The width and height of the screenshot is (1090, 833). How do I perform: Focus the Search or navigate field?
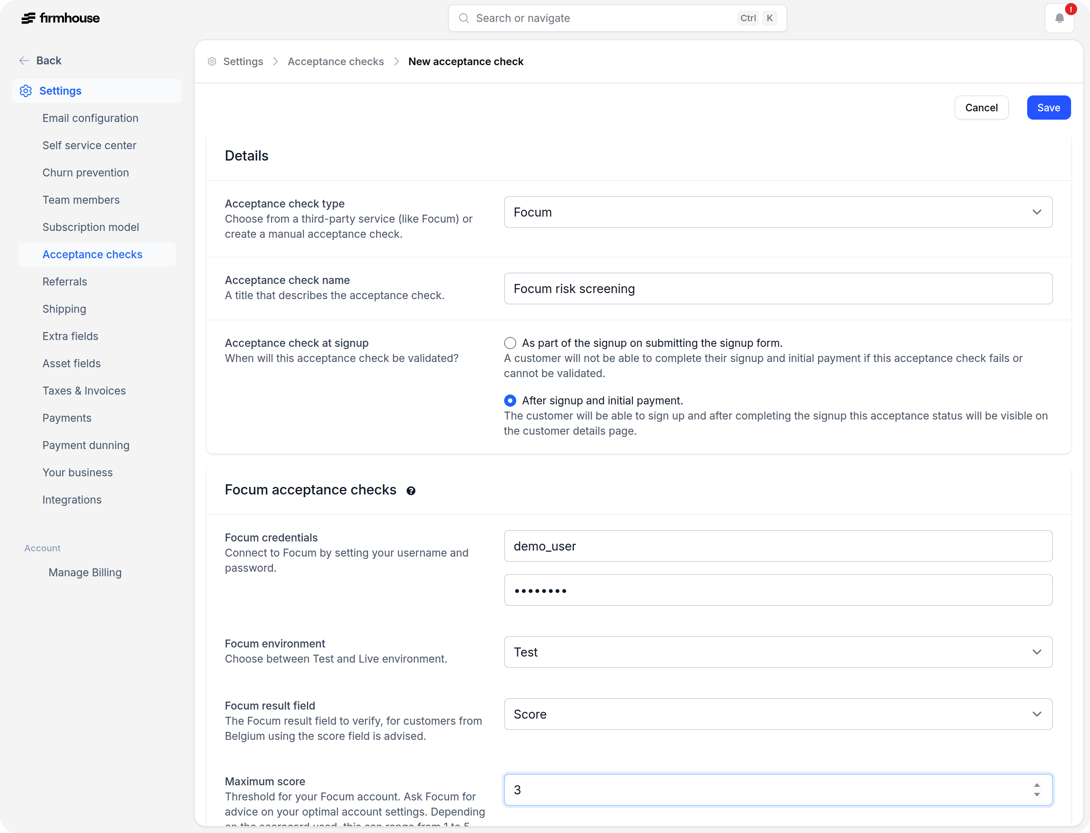point(617,18)
